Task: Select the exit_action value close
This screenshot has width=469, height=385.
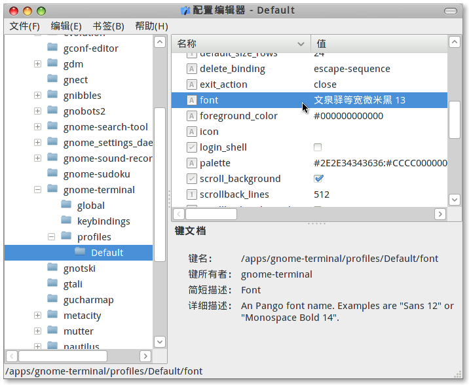Action: coord(325,84)
